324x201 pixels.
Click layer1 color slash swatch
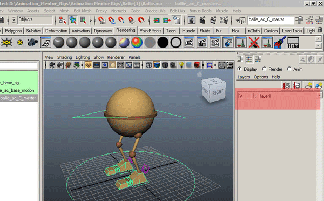click(256, 96)
